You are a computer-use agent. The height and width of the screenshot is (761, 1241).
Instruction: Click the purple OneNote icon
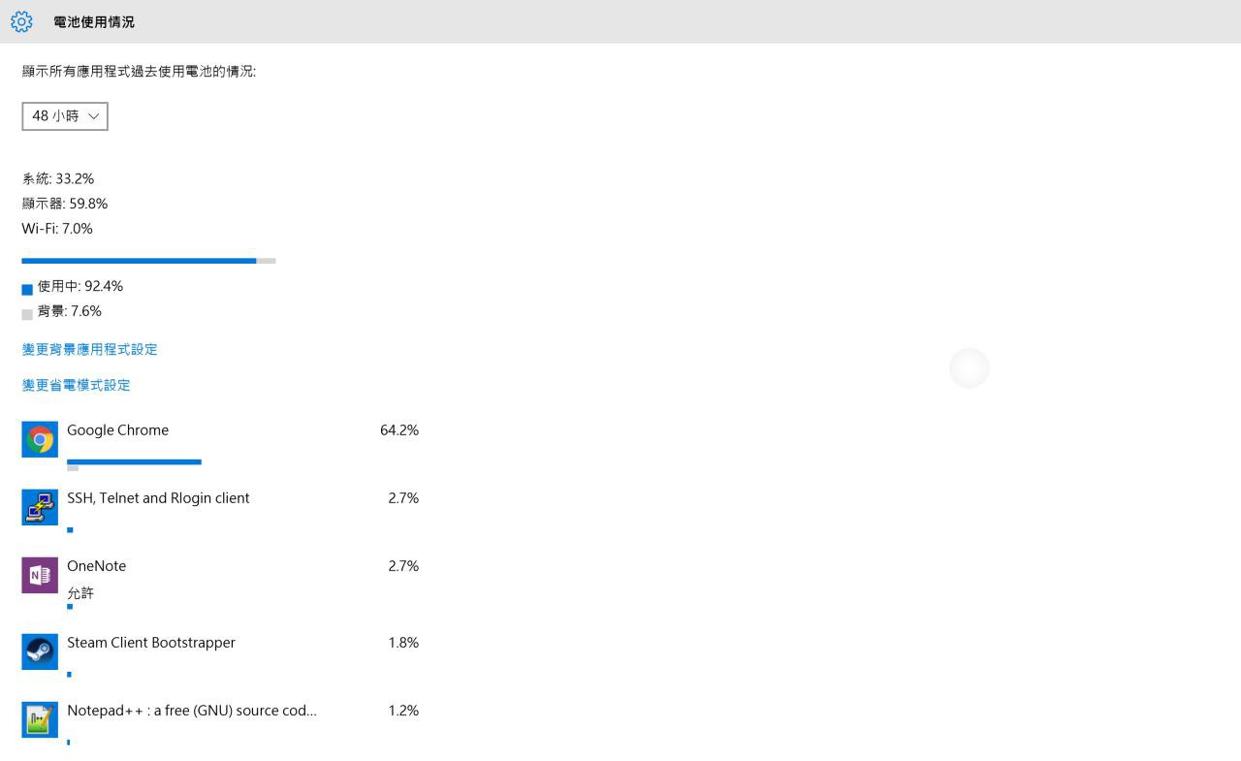pos(40,575)
